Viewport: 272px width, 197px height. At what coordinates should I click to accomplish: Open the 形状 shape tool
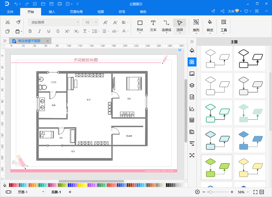(140, 26)
